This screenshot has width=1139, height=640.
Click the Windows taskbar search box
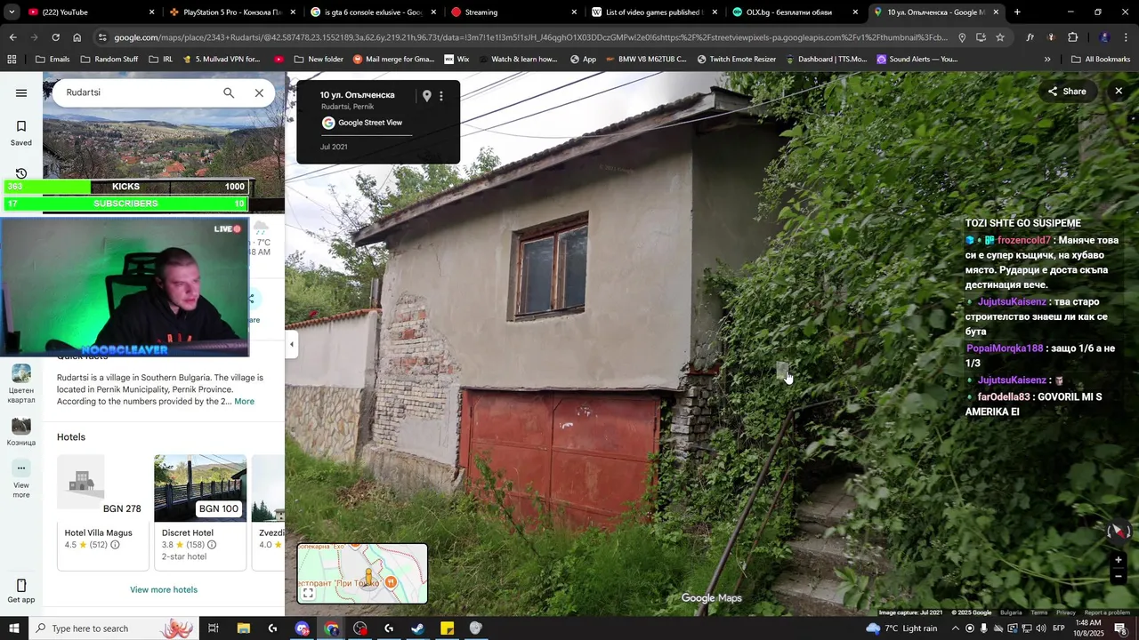(x=114, y=628)
